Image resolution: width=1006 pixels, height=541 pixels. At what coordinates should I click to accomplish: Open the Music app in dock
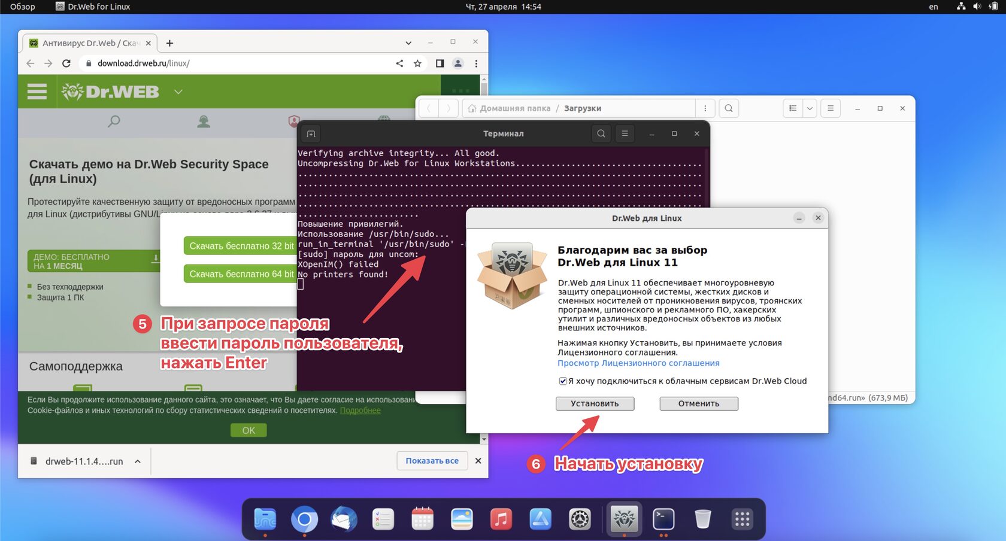click(x=501, y=519)
